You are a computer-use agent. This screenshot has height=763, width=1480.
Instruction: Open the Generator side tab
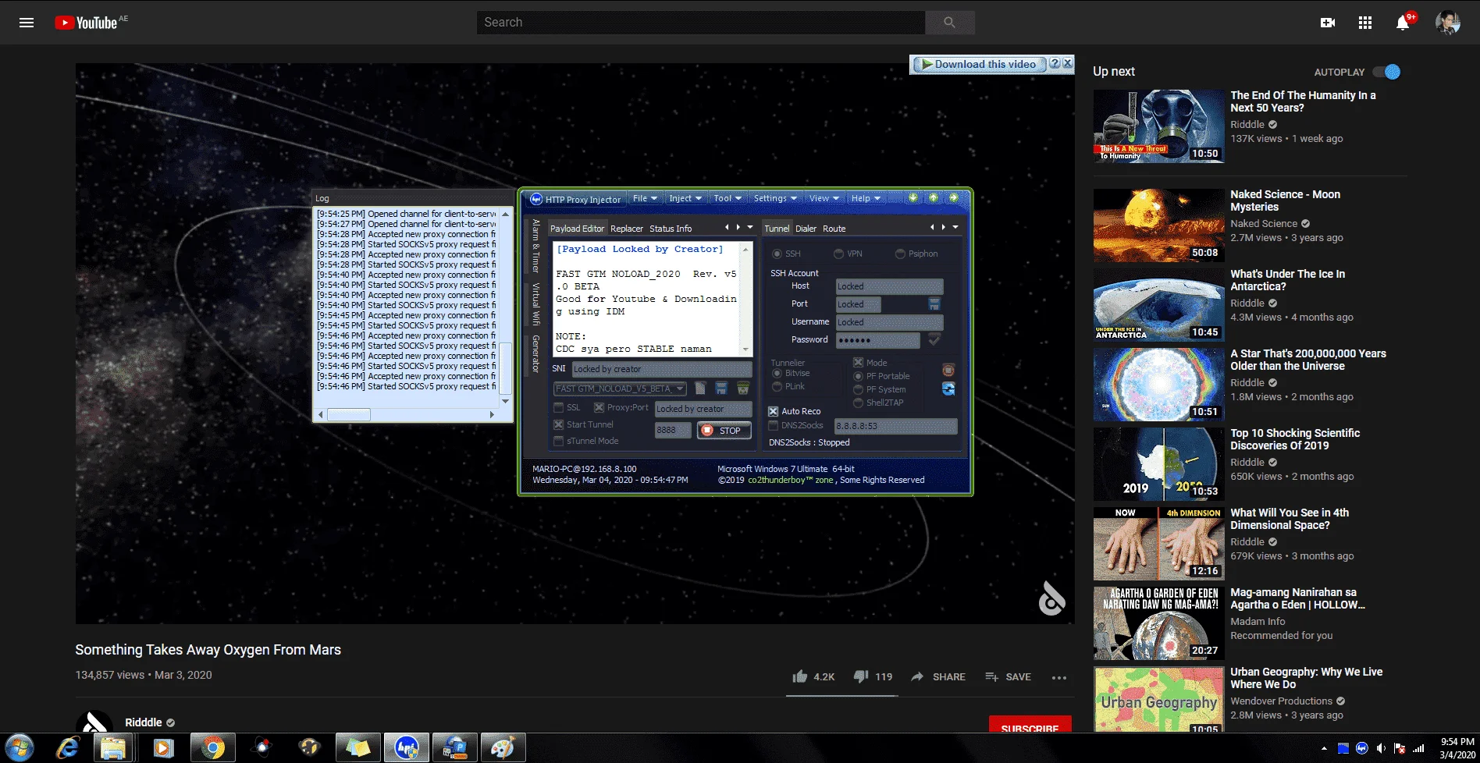[x=536, y=353]
